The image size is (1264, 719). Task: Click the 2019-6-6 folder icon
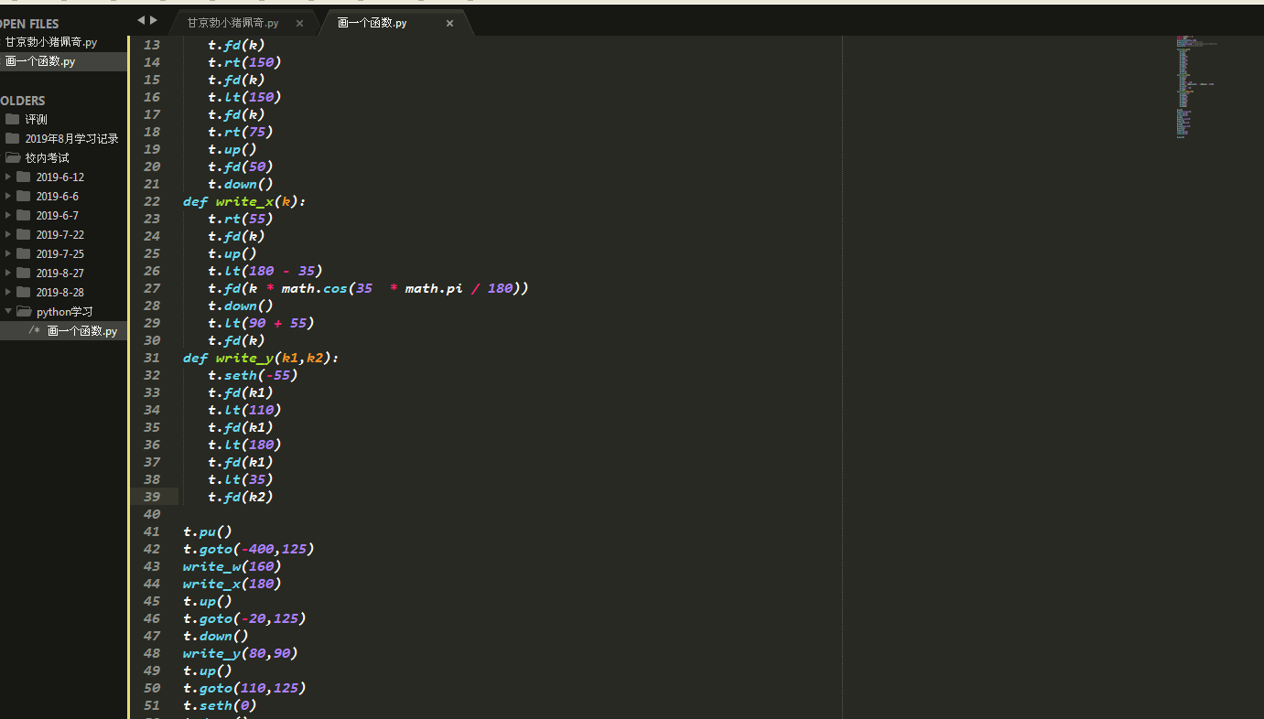(24, 196)
